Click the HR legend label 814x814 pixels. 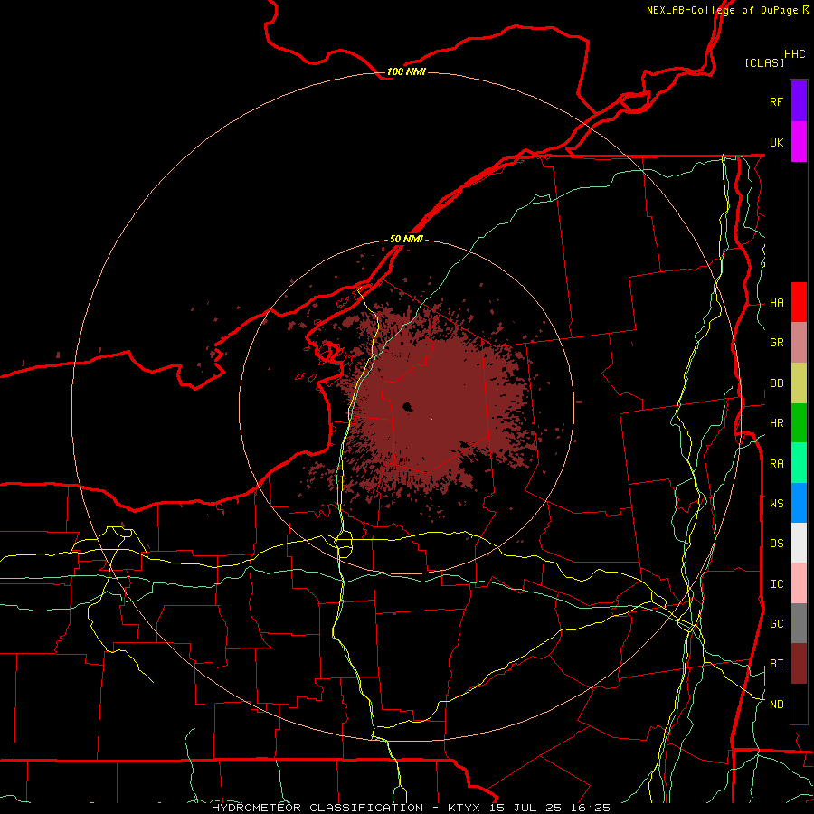click(776, 423)
